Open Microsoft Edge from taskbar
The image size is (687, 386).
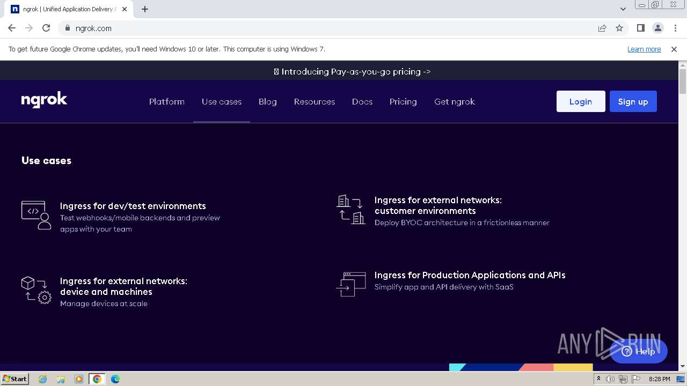tap(115, 379)
